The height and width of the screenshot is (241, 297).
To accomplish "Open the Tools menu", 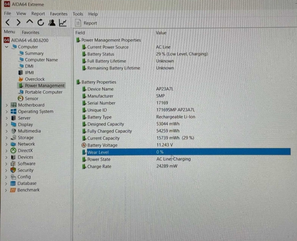I will (x=78, y=14).
